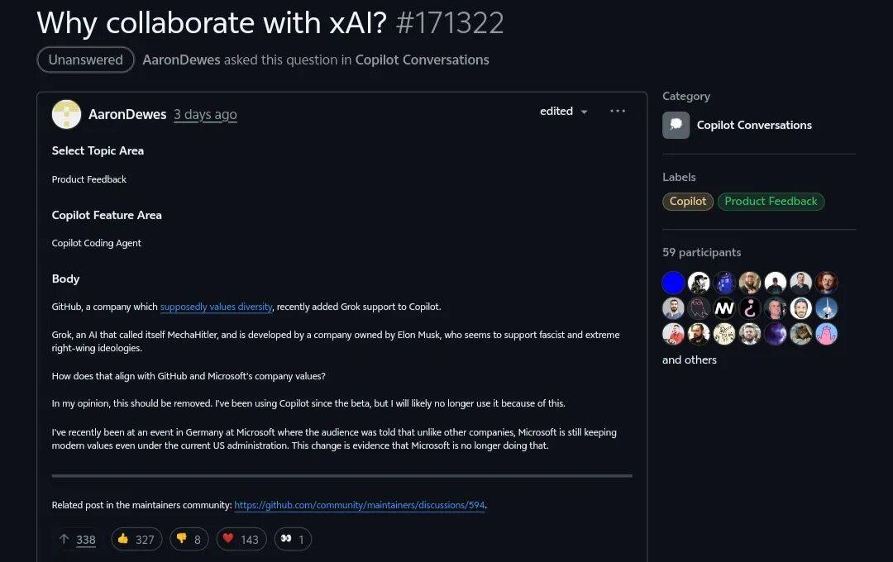The image size is (893, 562).
Task: Click the eyes reaction with 1
Action: [293, 539]
